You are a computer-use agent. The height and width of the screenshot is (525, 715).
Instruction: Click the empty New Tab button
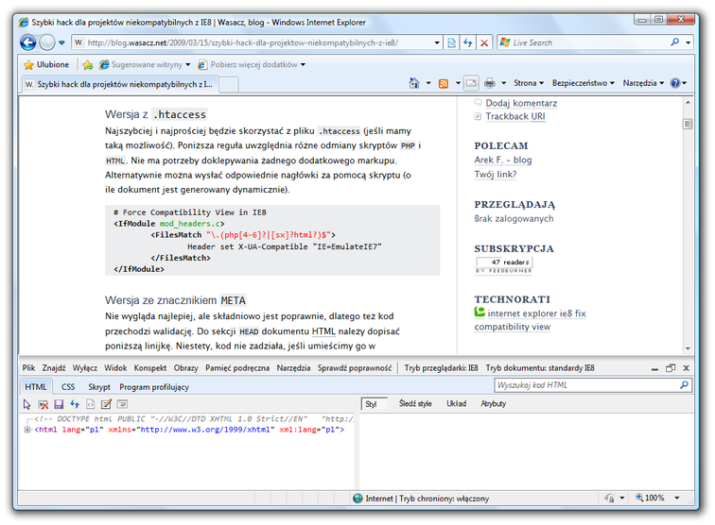tap(229, 85)
